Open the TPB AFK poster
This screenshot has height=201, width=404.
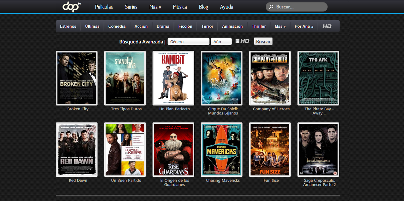point(318,78)
